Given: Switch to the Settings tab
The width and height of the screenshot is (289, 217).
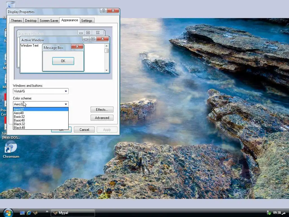Looking at the screenshot, I should 87,20.
